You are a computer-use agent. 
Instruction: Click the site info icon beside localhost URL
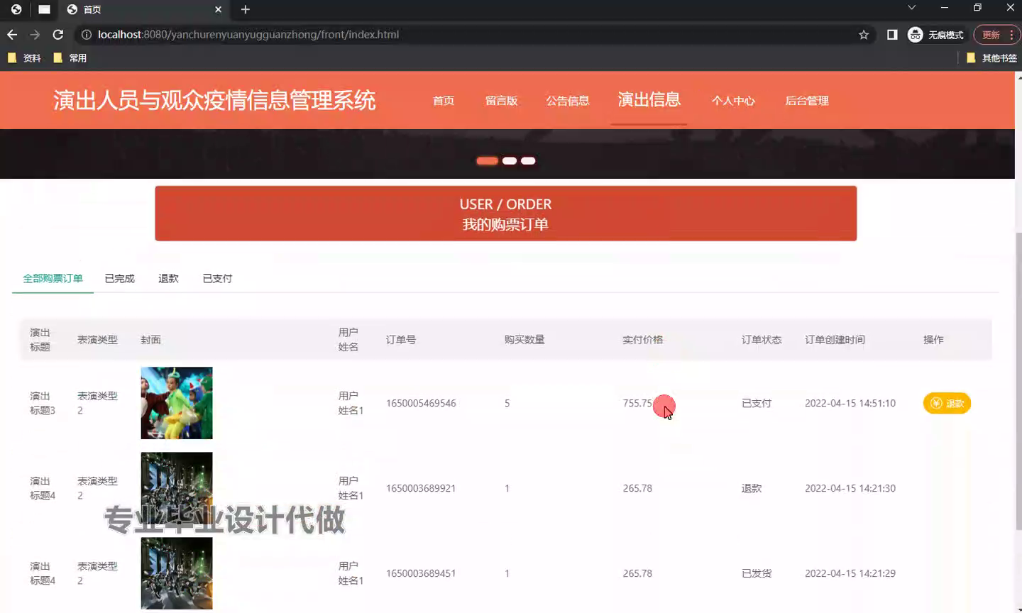click(x=87, y=35)
